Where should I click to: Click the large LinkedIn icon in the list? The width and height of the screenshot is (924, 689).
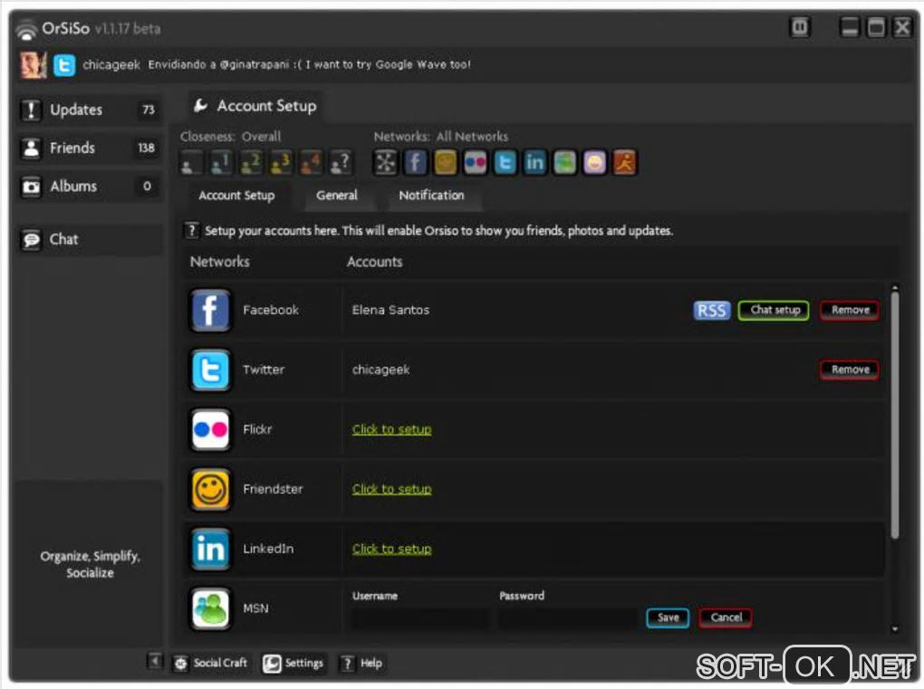click(x=210, y=550)
